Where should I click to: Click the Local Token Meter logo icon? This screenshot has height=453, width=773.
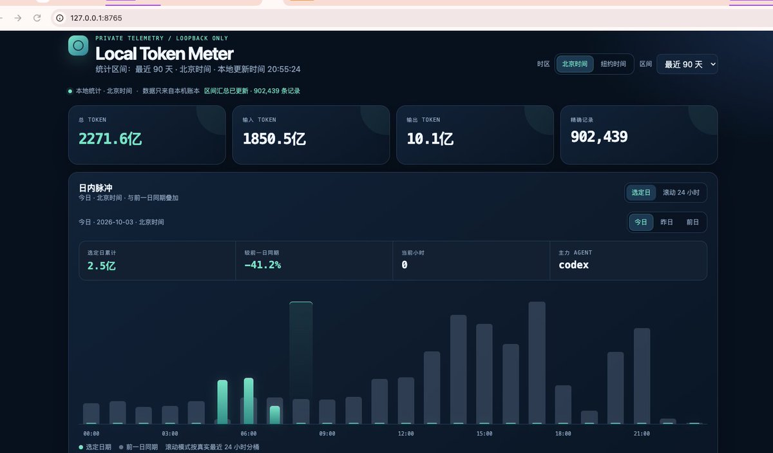pyautogui.click(x=78, y=45)
